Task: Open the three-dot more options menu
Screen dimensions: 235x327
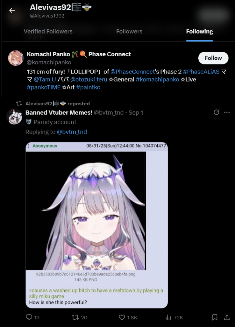Action: [227, 112]
